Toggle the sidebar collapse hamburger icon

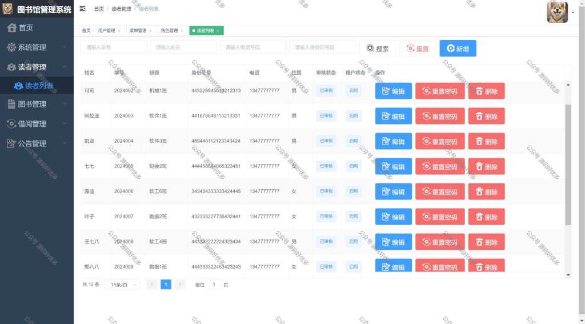[x=82, y=9]
